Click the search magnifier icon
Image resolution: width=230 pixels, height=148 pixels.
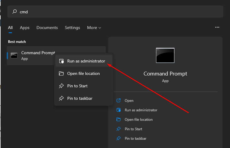[14, 12]
